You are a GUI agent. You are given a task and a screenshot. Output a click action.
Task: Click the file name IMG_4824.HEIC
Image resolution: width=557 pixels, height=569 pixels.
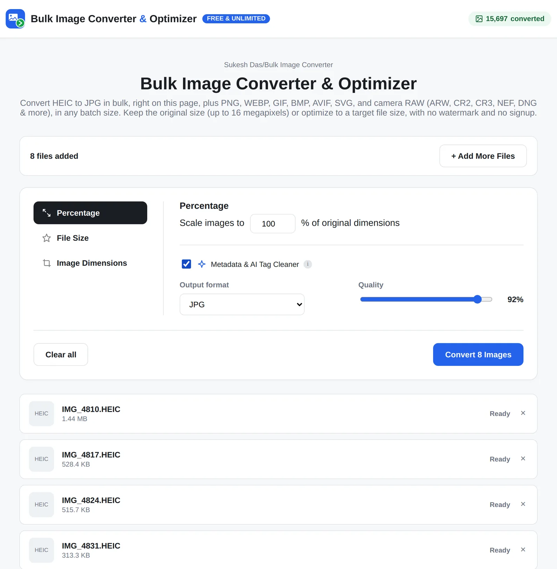(91, 500)
